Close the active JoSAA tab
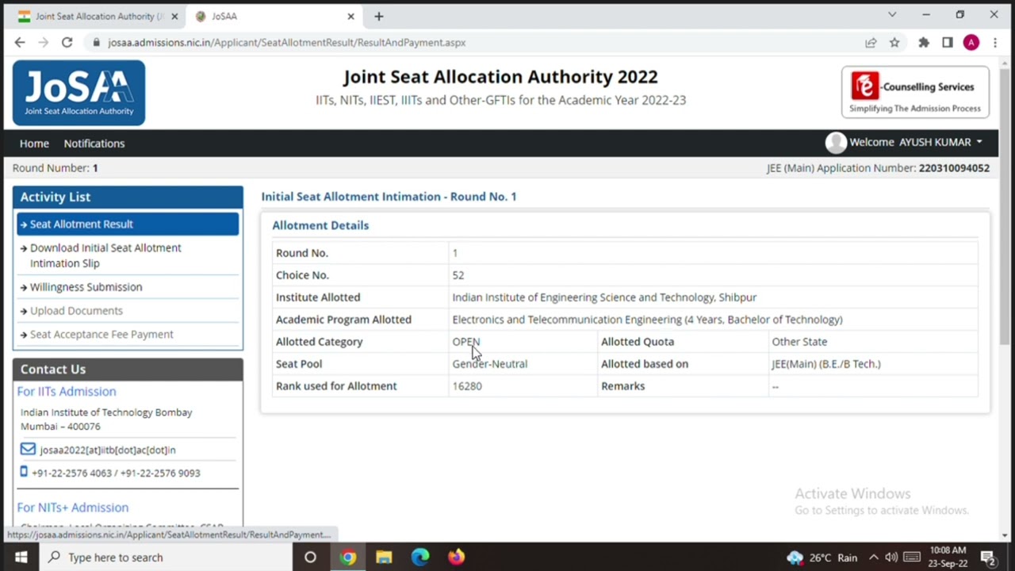The width and height of the screenshot is (1015, 571). (x=350, y=16)
